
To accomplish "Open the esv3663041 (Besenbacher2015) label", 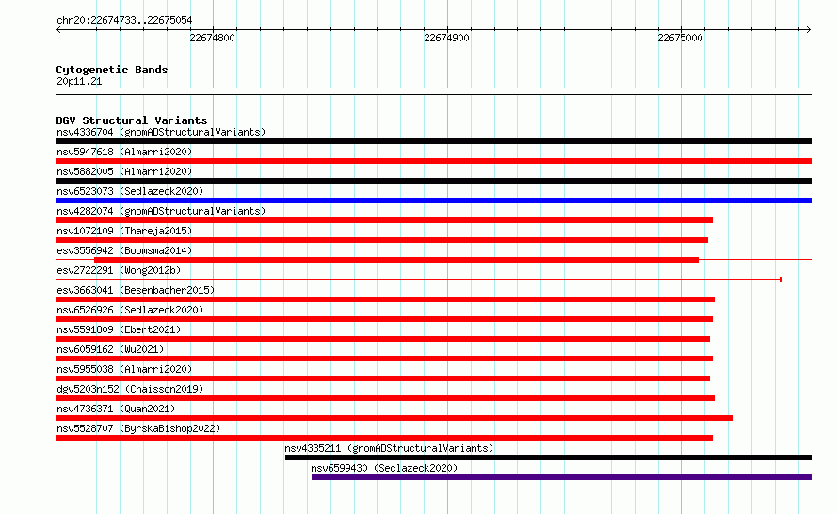I will 136,290.
